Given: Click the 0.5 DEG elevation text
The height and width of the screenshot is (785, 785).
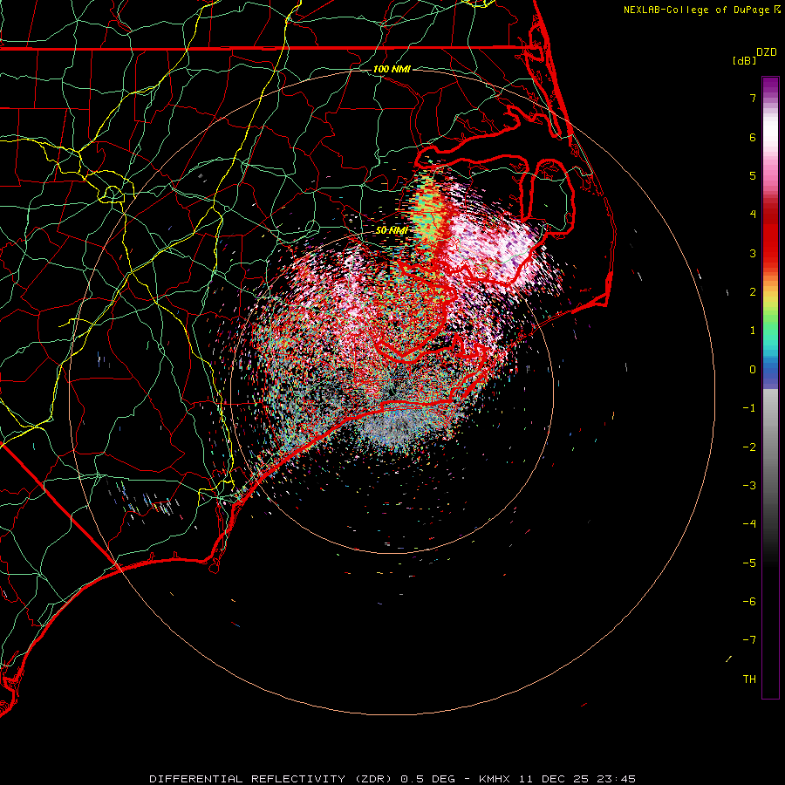Looking at the screenshot, I should pos(428,779).
